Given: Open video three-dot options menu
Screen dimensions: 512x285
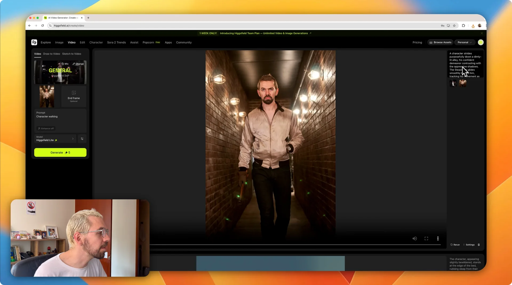Looking at the screenshot, I should [x=438, y=239].
